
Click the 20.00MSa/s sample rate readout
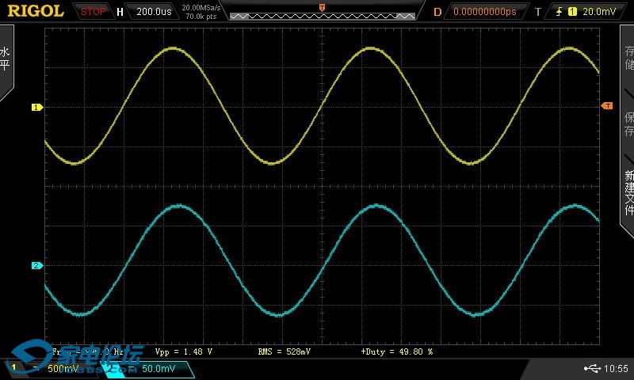pyautogui.click(x=201, y=8)
